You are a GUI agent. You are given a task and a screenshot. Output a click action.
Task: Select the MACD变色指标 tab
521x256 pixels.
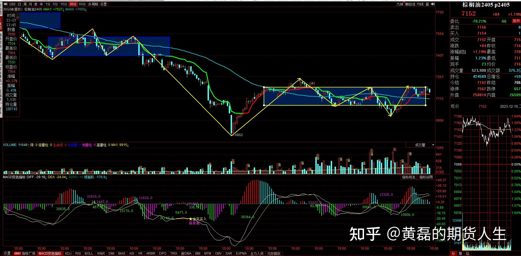[x=50, y=254]
